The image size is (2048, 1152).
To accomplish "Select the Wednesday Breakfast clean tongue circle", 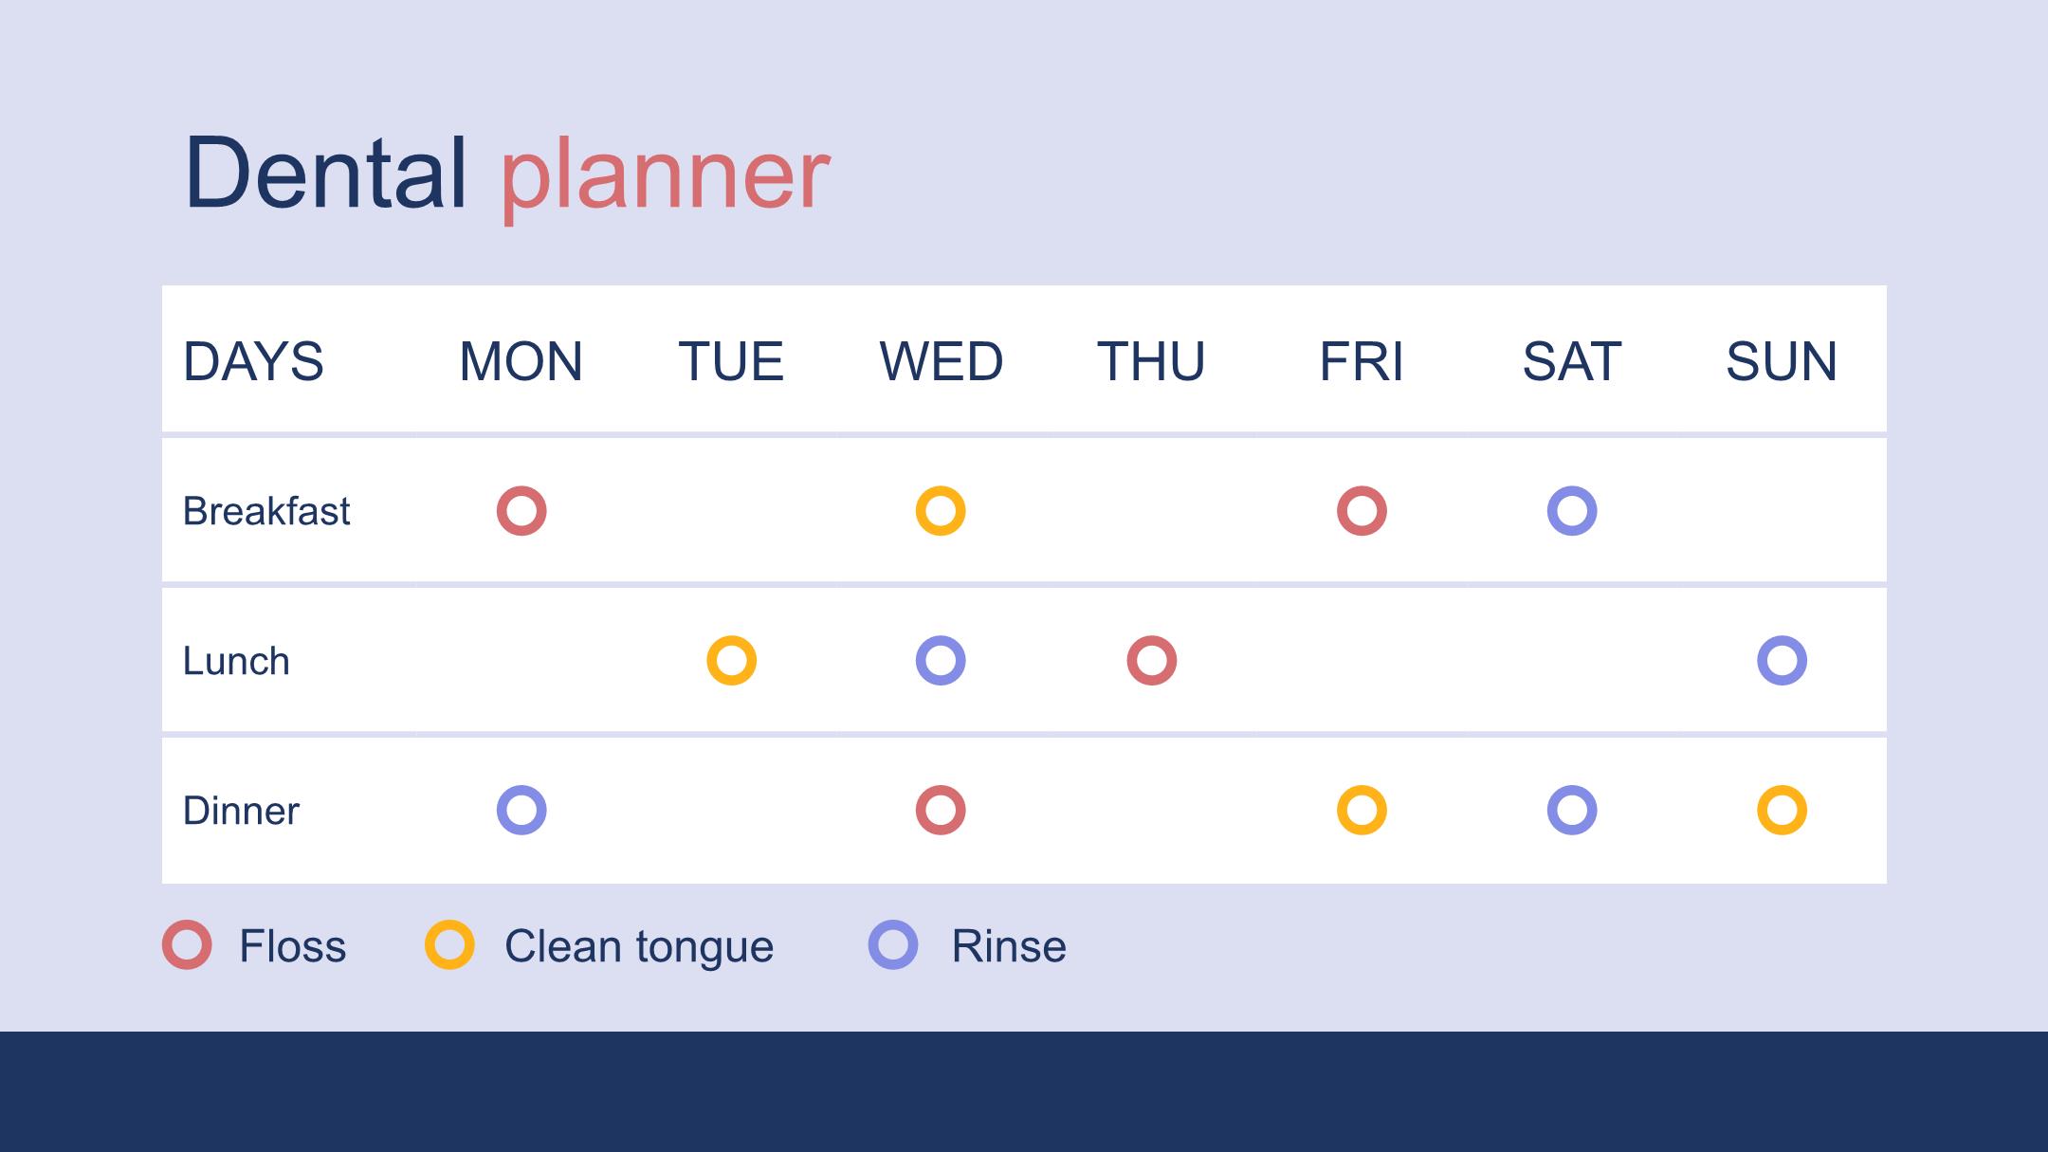I will click(941, 511).
